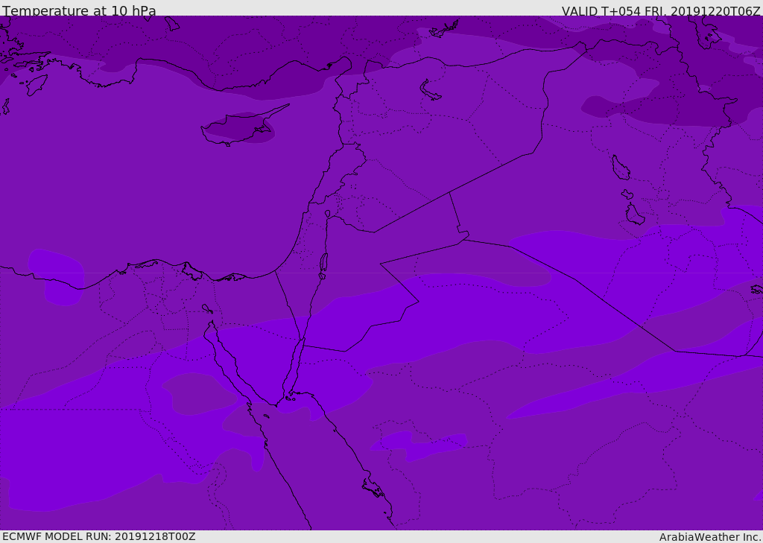The image size is (763, 543).
Task: Click the 'Temperature at 10 hPa' title
Action: click(79, 10)
